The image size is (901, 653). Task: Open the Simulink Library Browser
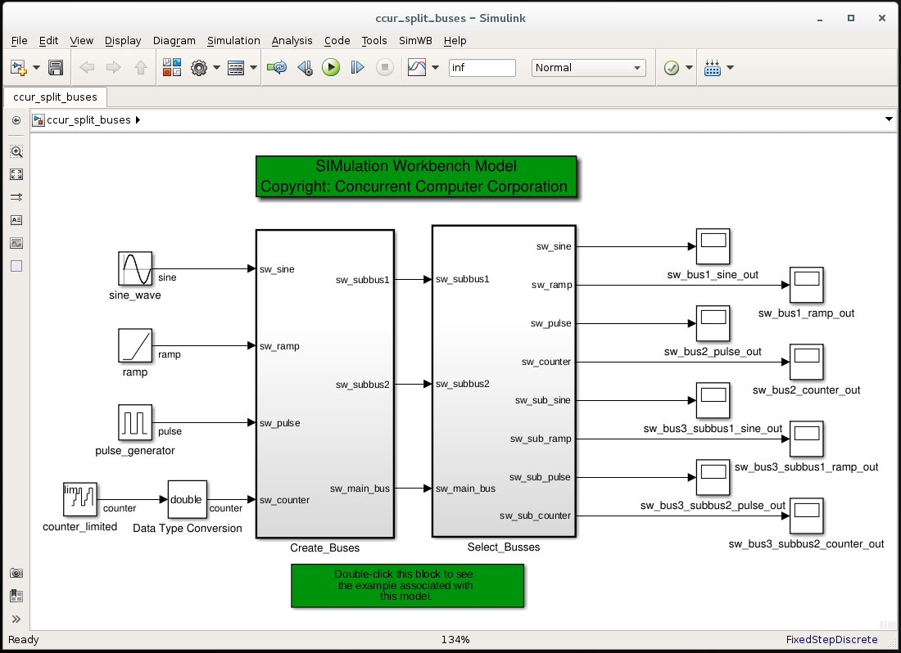172,68
